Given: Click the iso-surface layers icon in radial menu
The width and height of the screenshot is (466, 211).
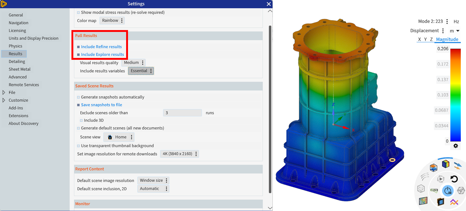Looking at the screenshot, I should pyautogui.click(x=434, y=168).
